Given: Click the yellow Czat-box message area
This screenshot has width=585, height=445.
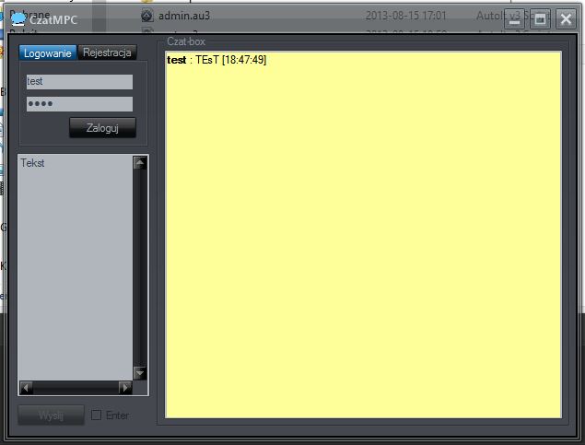Looking at the screenshot, I should 363,235.
